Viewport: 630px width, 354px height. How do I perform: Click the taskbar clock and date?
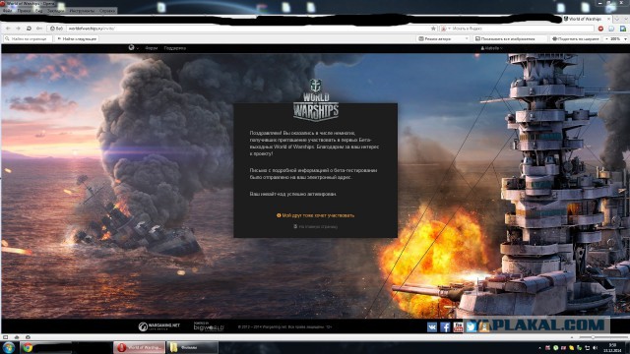pyautogui.click(x=612, y=348)
